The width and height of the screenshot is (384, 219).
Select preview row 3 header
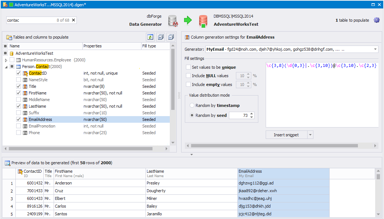(9, 198)
